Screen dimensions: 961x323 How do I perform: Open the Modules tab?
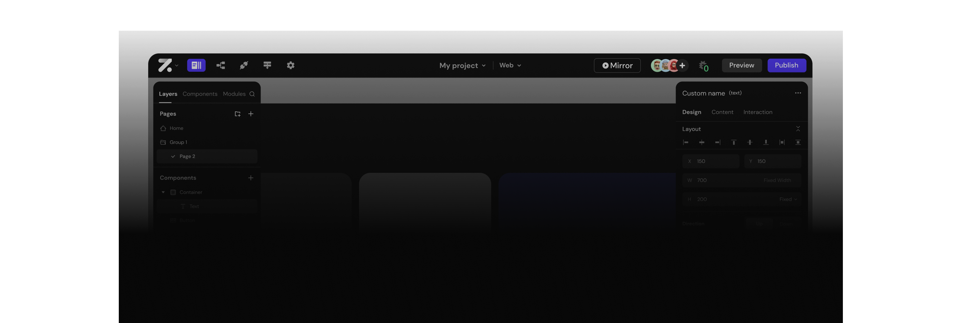click(234, 94)
